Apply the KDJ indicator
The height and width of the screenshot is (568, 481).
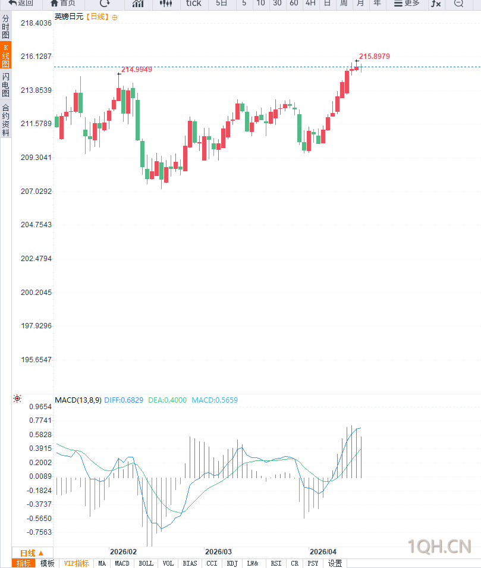tap(232, 563)
